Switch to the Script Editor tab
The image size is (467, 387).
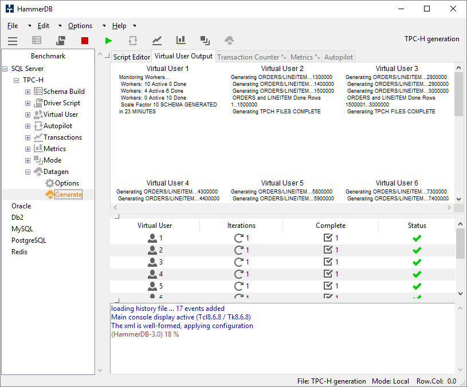coord(131,57)
